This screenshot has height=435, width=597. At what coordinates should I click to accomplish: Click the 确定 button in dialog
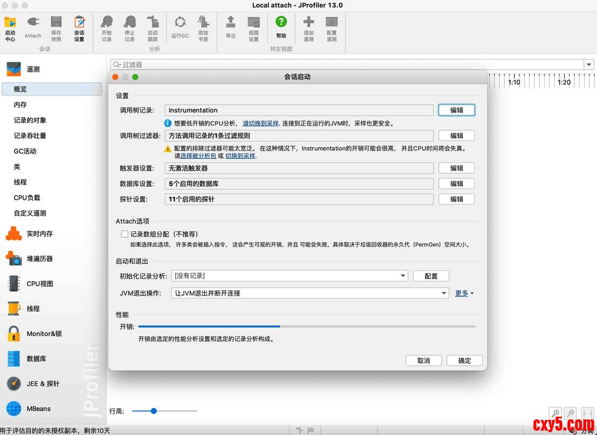(464, 361)
